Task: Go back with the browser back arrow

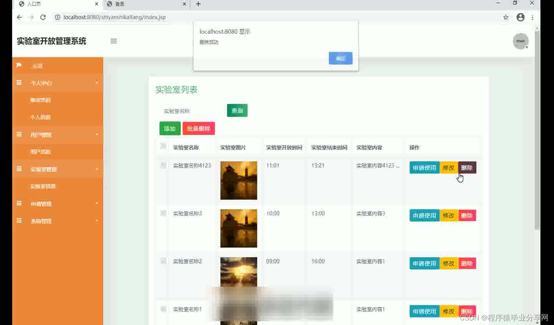Action: point(19,17)
